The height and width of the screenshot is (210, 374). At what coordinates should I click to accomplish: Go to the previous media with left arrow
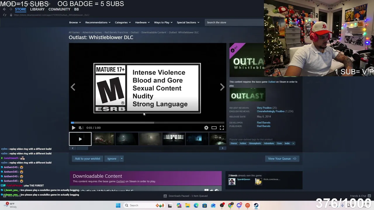click(73, 87)
